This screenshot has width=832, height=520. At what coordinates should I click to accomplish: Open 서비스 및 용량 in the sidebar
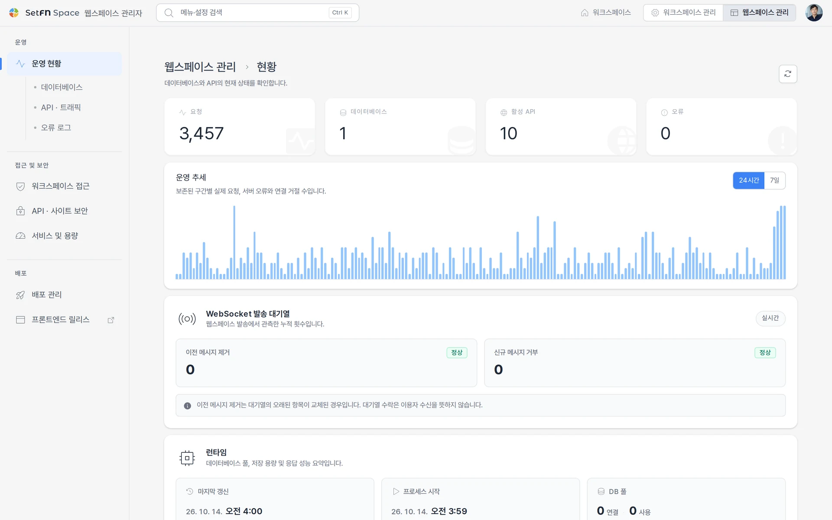coord(64,236)
